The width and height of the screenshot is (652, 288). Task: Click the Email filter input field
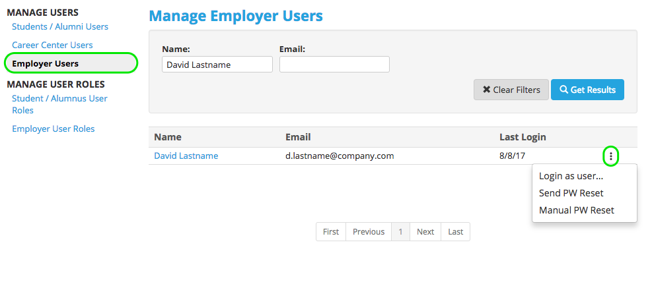334,65
